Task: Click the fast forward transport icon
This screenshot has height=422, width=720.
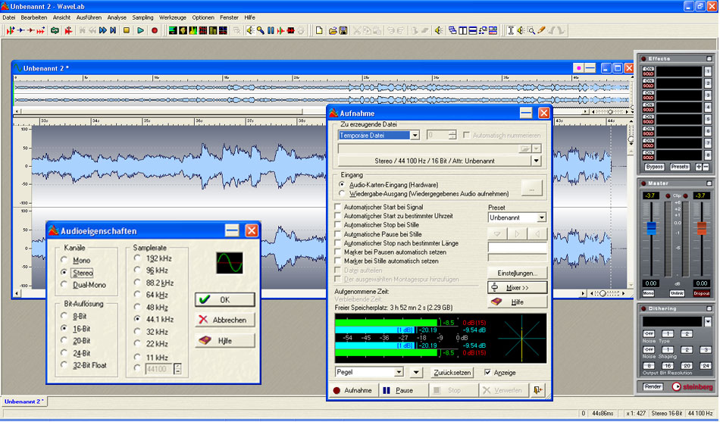Action: pos(103,30)
